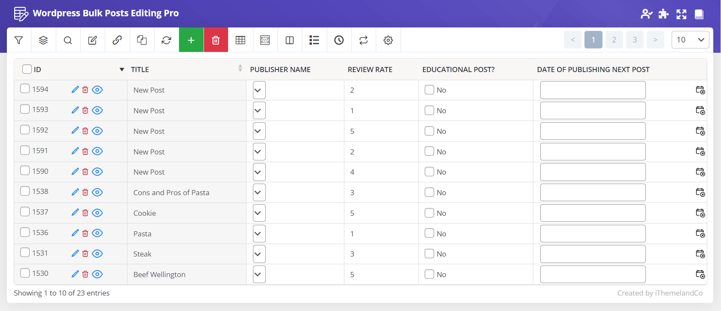Image resolution: width=721 pixels, height=311 pixels.
Task: Select row checkbox for post 1530
Action: coord(25,273)
